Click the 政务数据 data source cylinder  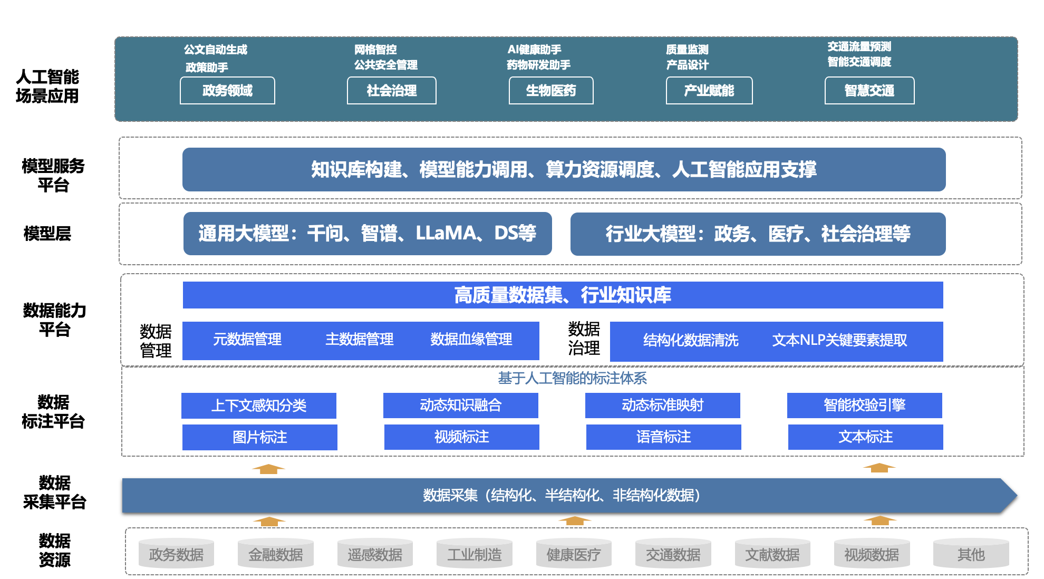coord(176,554)
